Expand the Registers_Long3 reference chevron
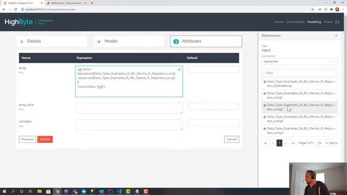 334,117
